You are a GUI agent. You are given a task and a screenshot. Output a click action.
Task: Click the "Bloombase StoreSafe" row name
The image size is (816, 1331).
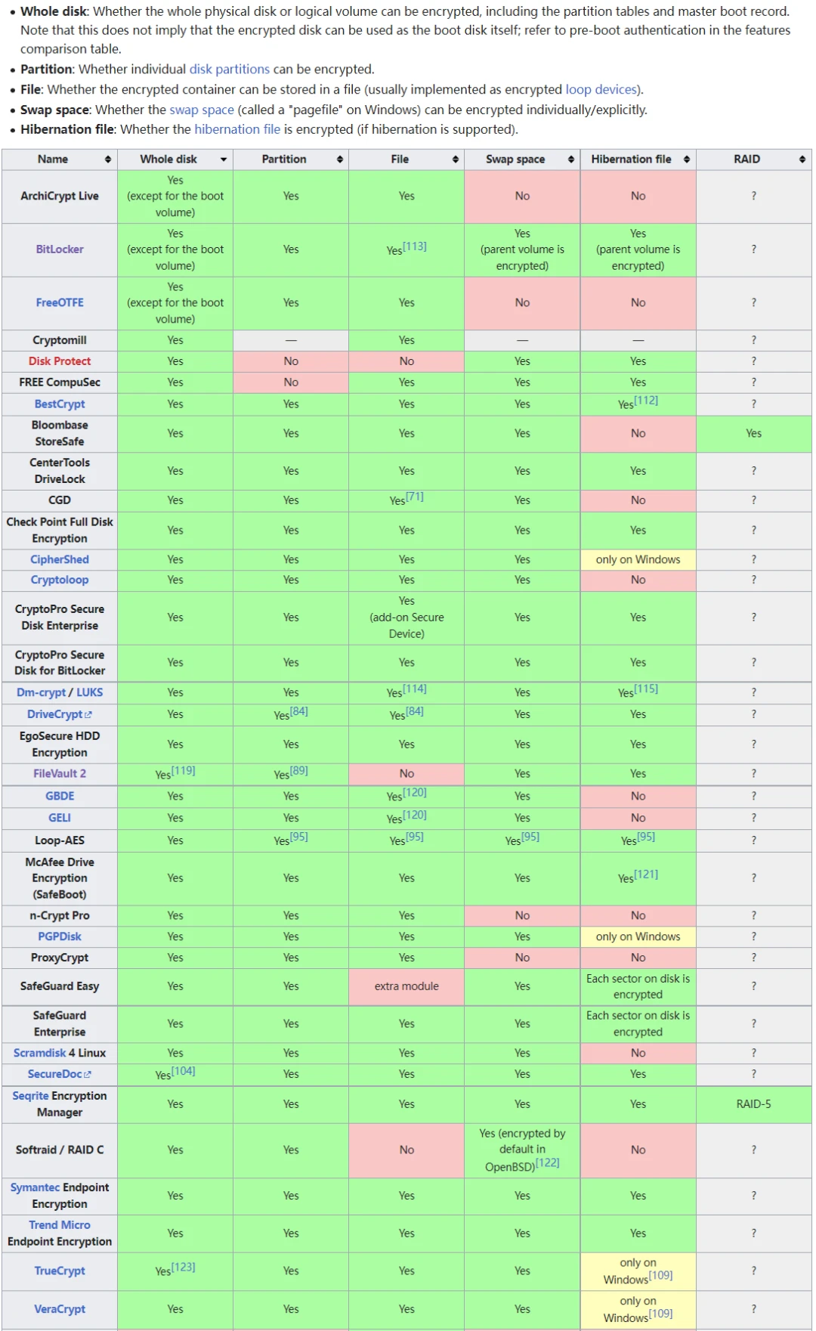(60, 433)
